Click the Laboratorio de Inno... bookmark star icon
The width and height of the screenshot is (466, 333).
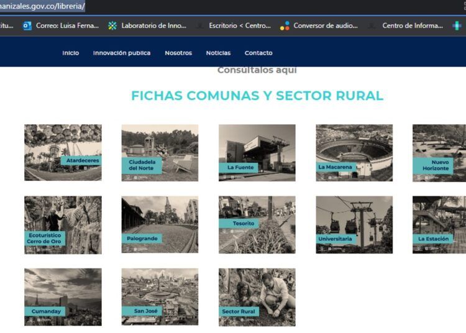point(112,26)
